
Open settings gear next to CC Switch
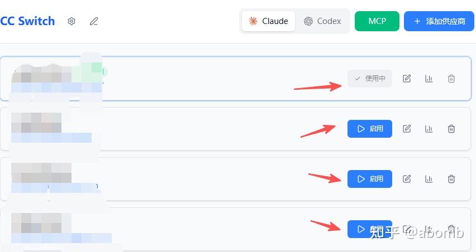point(72,21)
